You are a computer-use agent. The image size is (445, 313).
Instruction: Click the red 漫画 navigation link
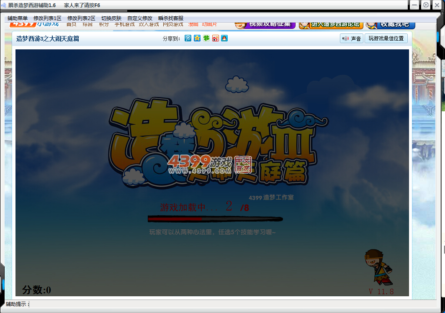tap(193, 25)
